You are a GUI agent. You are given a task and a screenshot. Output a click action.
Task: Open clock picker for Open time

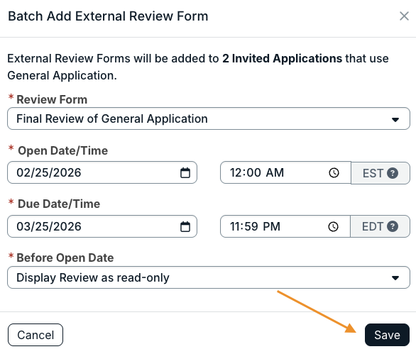334,173
